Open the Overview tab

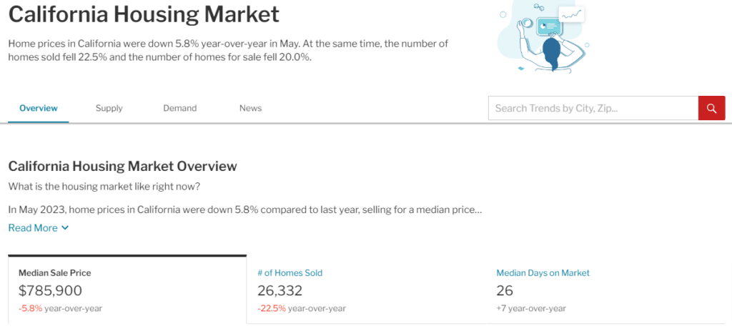(39, 109)
